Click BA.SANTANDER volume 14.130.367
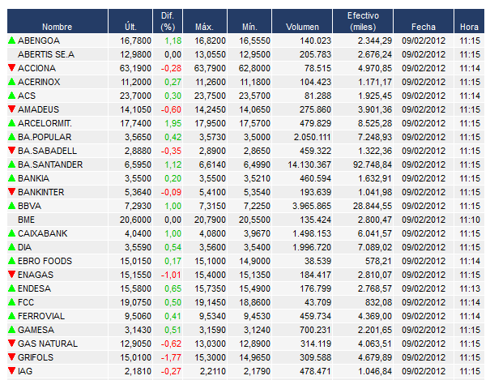This screenshot has width=490, height=380. click(x=309, y=164)
